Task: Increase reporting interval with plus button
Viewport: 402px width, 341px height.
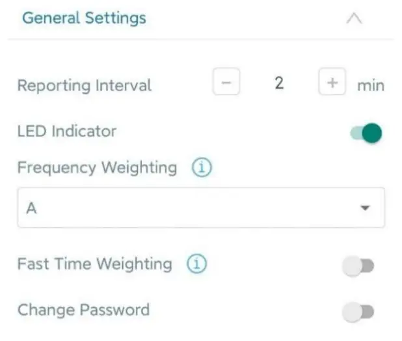Action: click(x=332, y=84)
